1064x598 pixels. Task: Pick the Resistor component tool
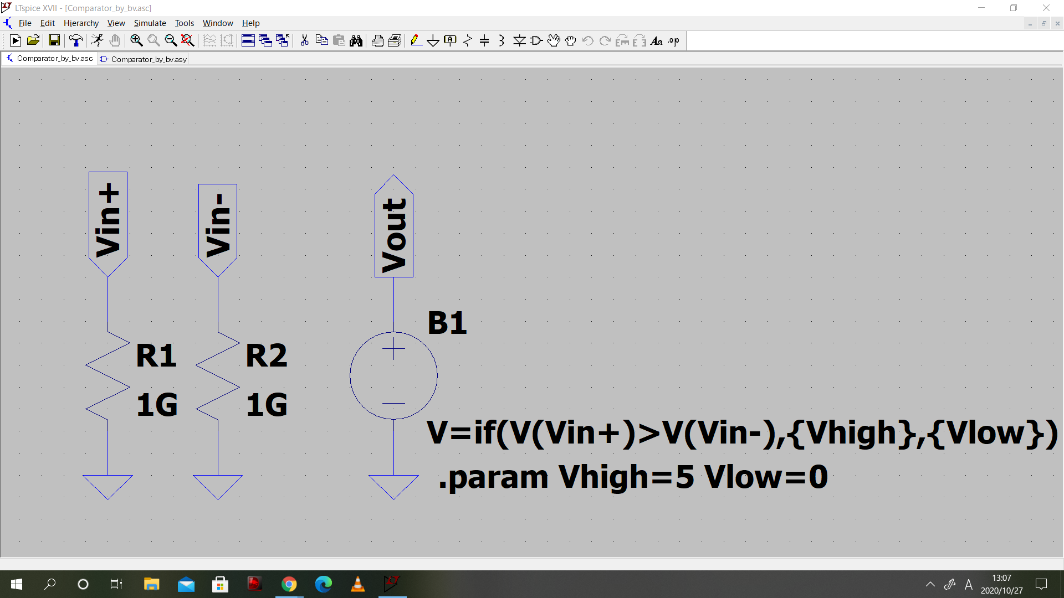tap(468, 40)
